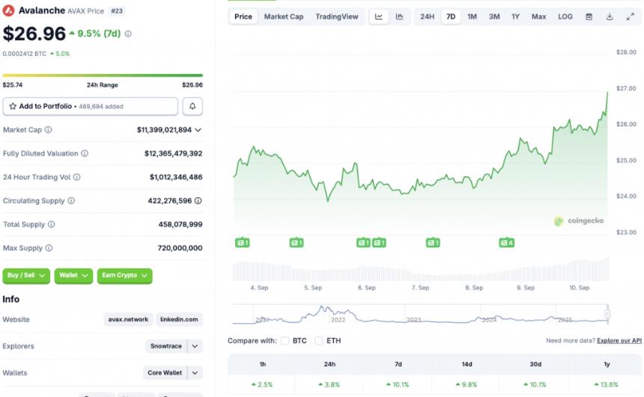The height and width of the screenshot is (397, 644).
Task: Tick the ETH compare checkbox
Action: pyautogui.click(x=318, y=341)
